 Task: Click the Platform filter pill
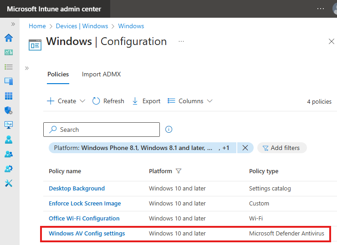click(142, 148)
